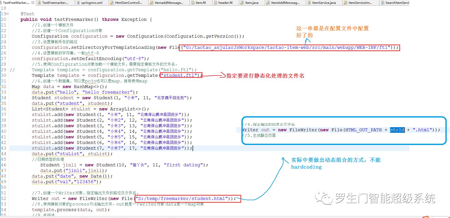Click the commented "hello.ftl" string on line 29

(x=176, y=70)
